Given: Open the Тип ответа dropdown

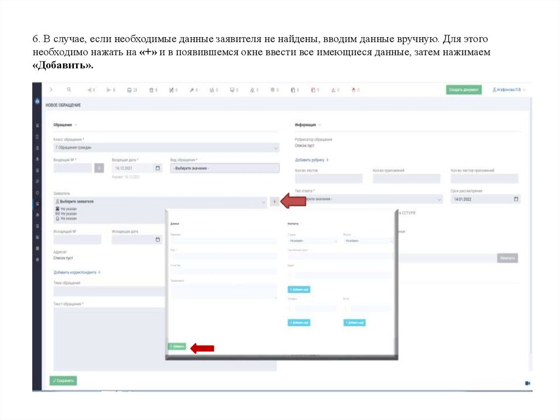Looking at the screenshot, I should pyautogui.click(x=369, y=199).
